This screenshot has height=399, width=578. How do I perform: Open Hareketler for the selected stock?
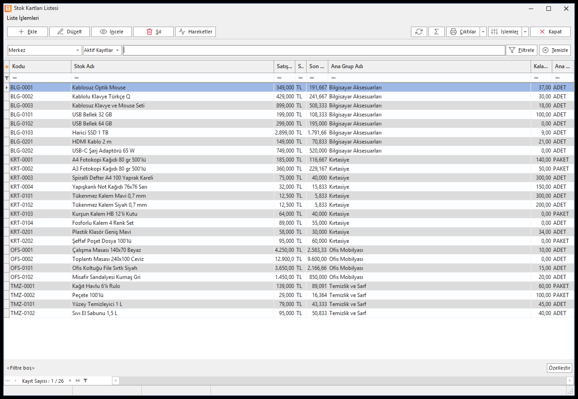196,32
